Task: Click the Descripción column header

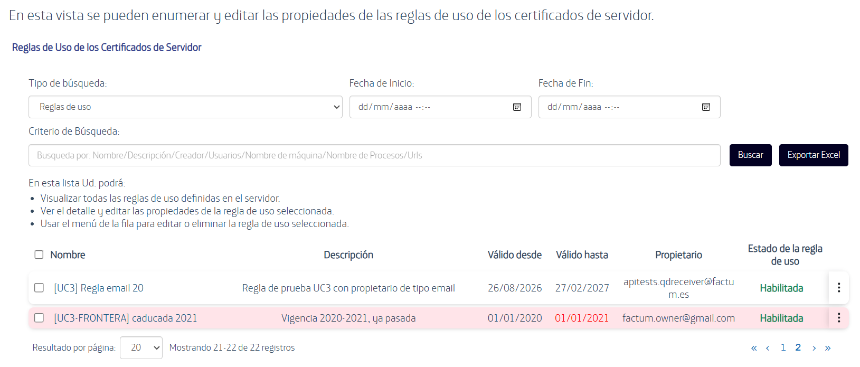Action: click(x=348, y=255)
